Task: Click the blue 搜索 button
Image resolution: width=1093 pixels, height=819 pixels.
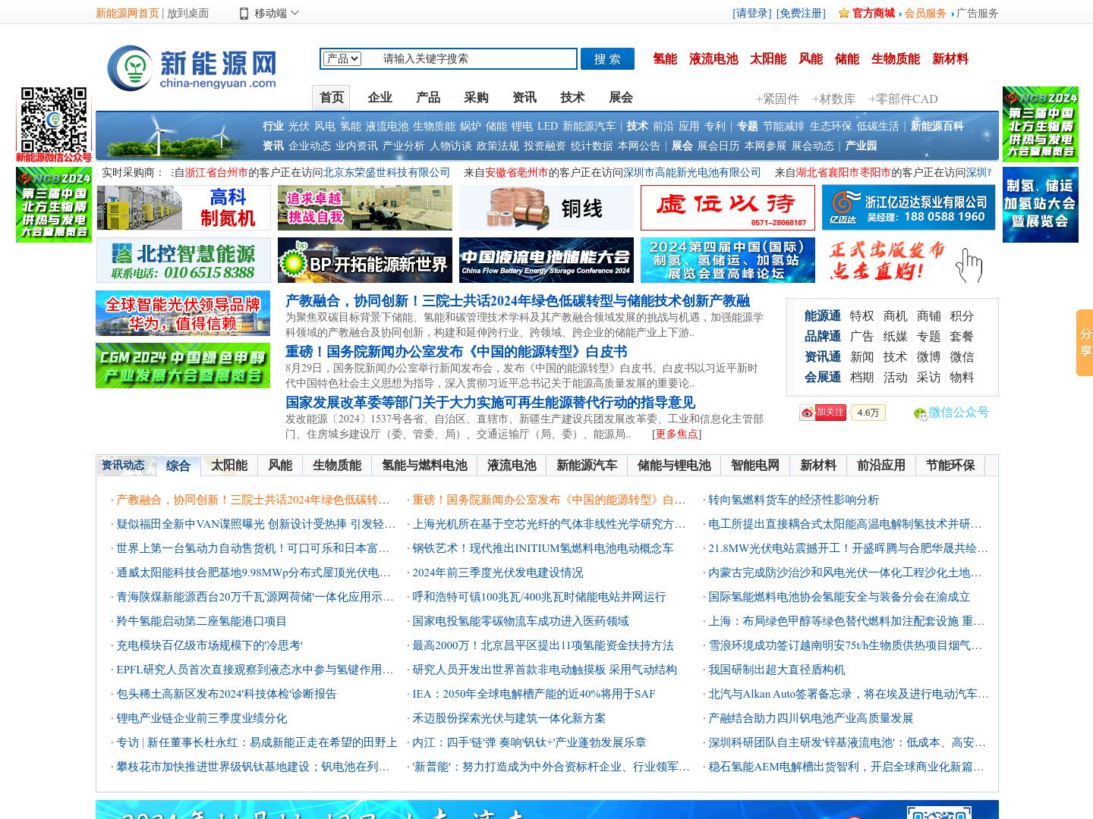Action: pos(607,59)
